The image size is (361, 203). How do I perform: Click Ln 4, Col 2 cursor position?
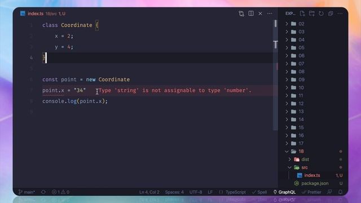click(149, 192)
